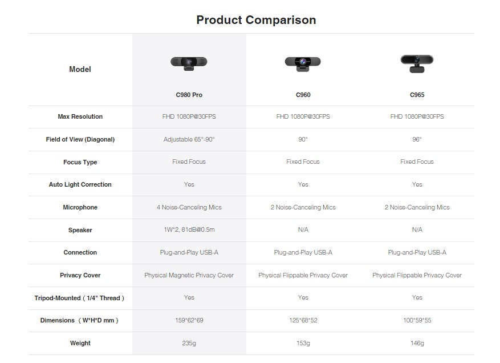Click the C980 Pro webcam image

tap(189, 63)
